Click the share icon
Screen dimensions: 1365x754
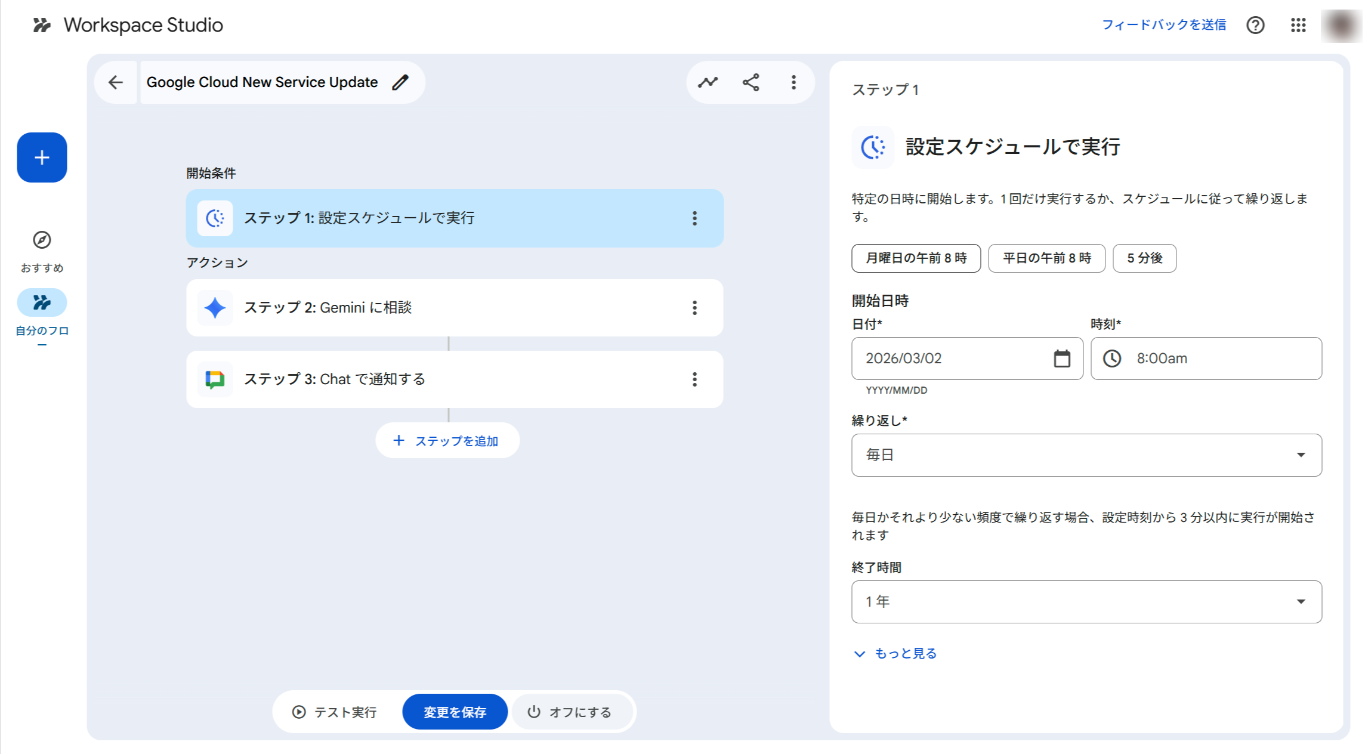pos(751,82)
